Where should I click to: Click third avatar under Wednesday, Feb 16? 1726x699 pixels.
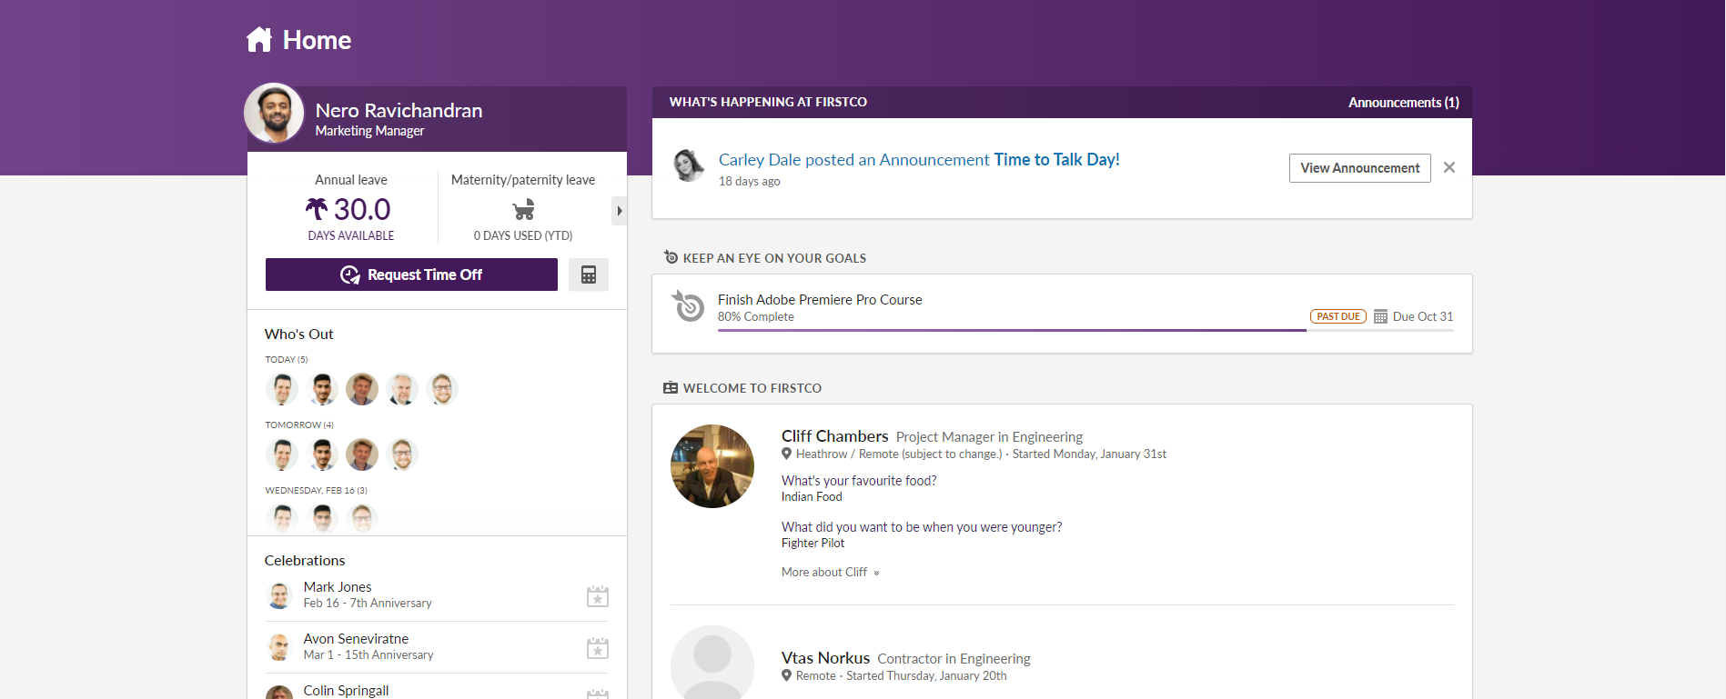click(x=362, y=519)
